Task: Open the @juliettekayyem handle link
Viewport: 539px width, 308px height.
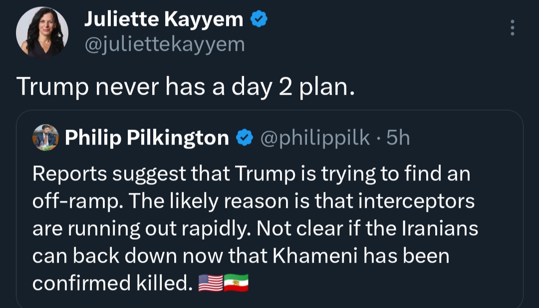Action: coord(165,44)
